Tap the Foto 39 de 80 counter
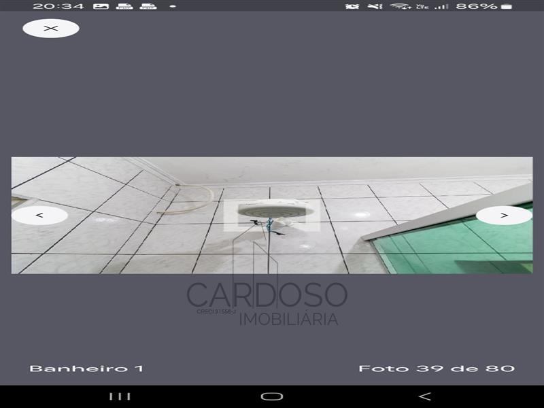 (437, 369)
